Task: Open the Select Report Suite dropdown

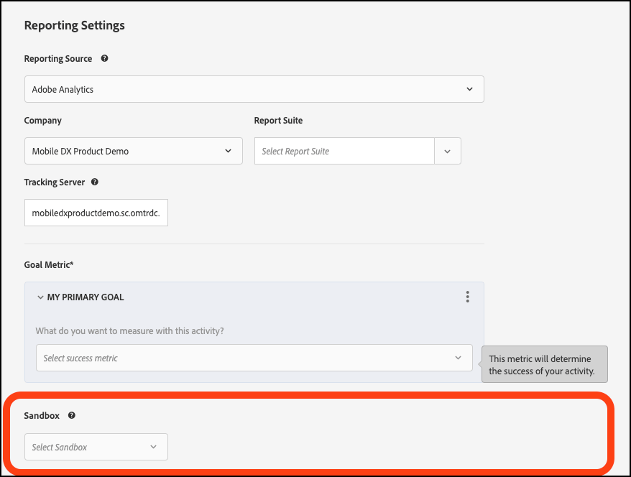Action: (344, 151)
